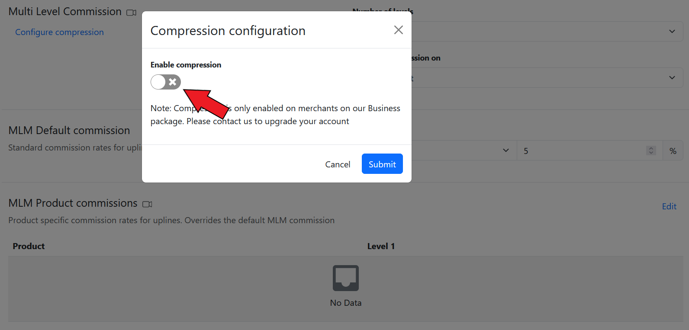Screen dimensions: 689x330
Task: Click the Product column header
Action: click(x=29, y=246)
